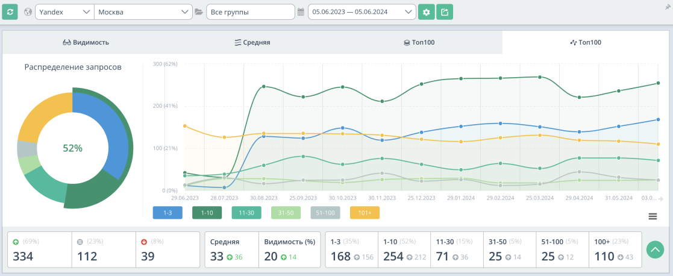Image resolution: width=673 pixels, height=276 pixels.
Task: Toggle the 1-10 legend series
Action: pos(207,213)
